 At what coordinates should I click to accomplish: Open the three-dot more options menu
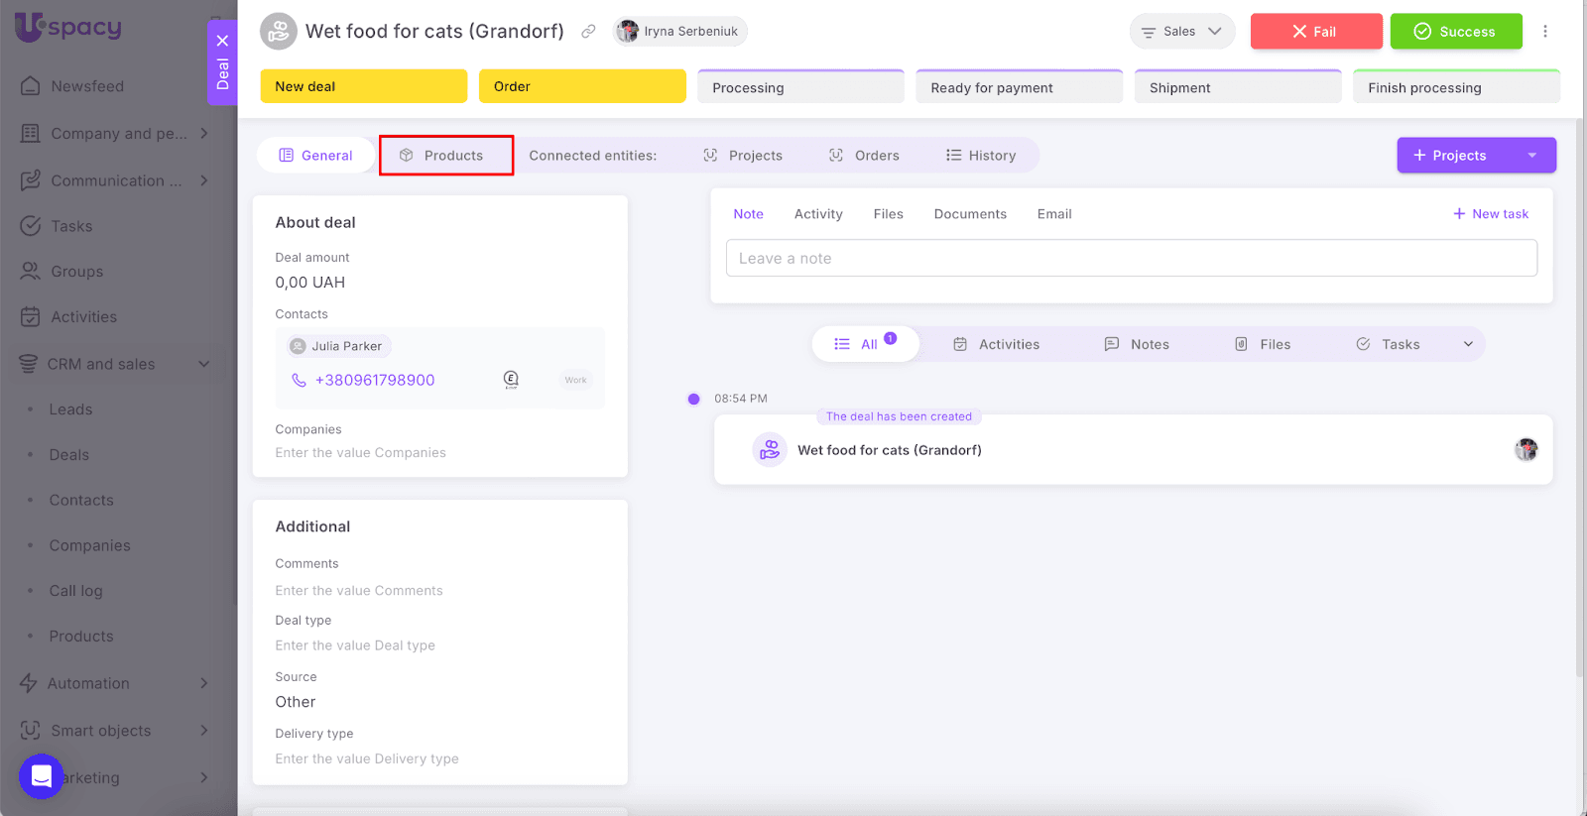(x=1544, y=32)
